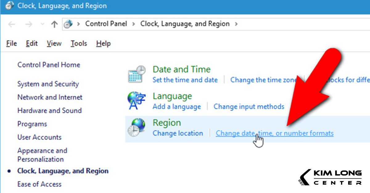Screen dimensions: 370x193
Task: Go to Control Panel Home
Action: point(48,65)
